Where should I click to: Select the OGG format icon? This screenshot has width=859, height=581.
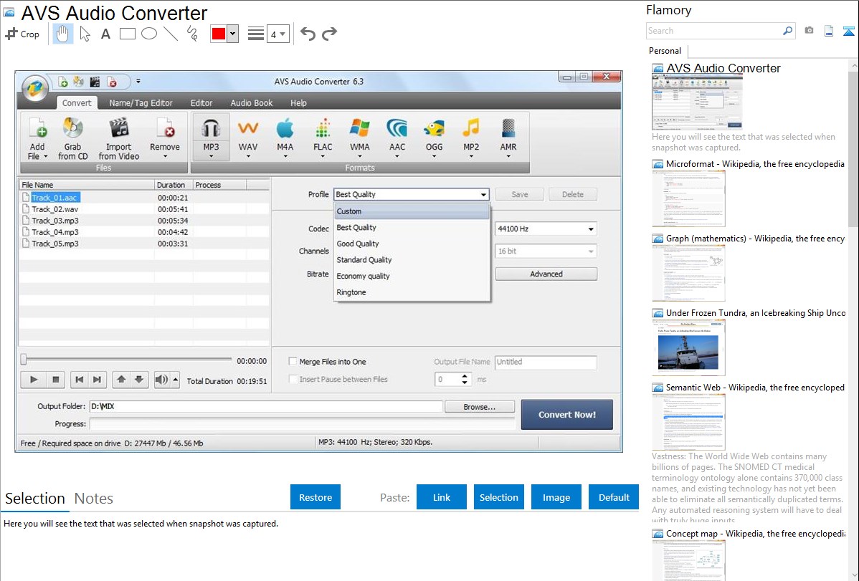[434, 135]
